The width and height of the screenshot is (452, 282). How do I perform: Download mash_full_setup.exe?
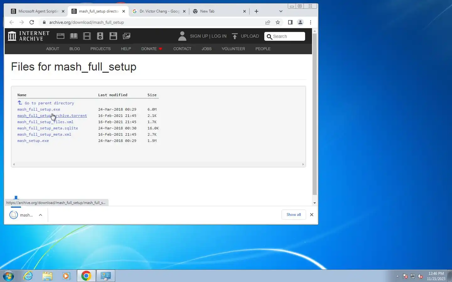[39, 109]
